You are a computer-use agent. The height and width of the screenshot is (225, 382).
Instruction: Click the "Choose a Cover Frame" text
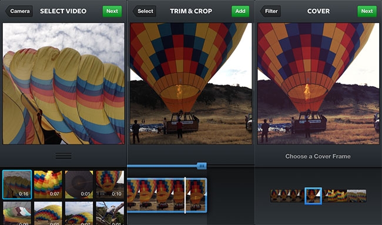(x=318, y=156)
